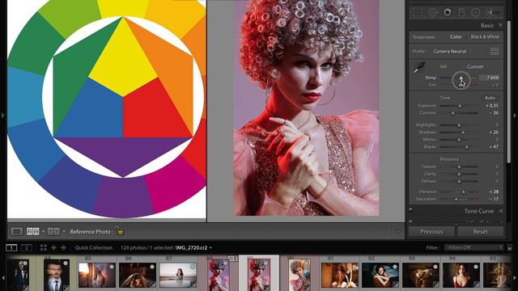
Task: Select Reference View R|A icon
Action: (x=32, y=231)
